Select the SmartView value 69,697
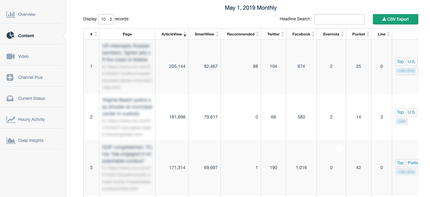430x197 pixels. click(x=211, y=168)
